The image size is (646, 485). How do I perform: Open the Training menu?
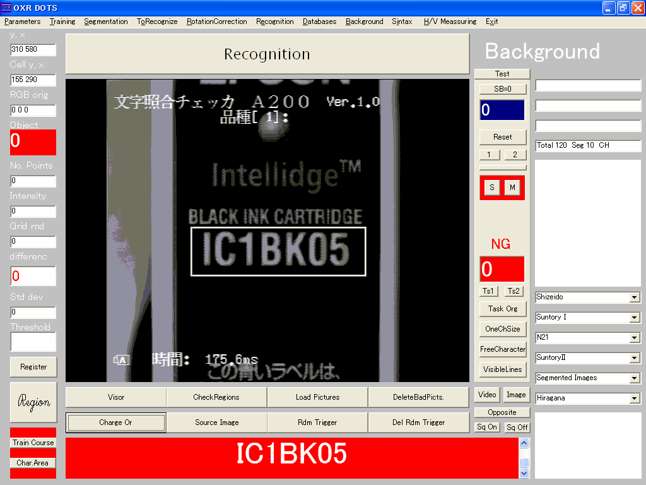[62, 21]
